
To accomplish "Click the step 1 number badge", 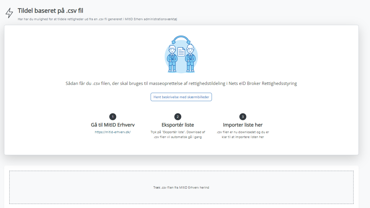I will 113,117.
